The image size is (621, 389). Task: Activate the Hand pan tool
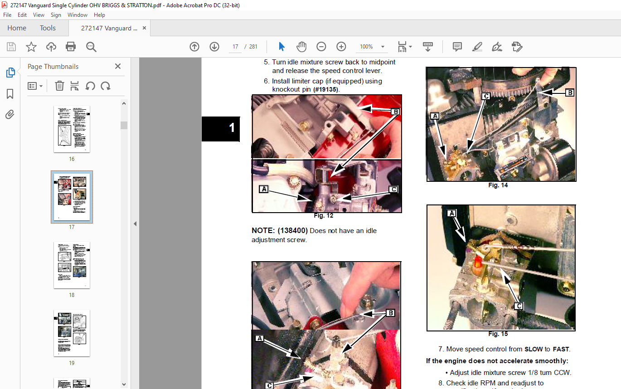coord(301,47)
